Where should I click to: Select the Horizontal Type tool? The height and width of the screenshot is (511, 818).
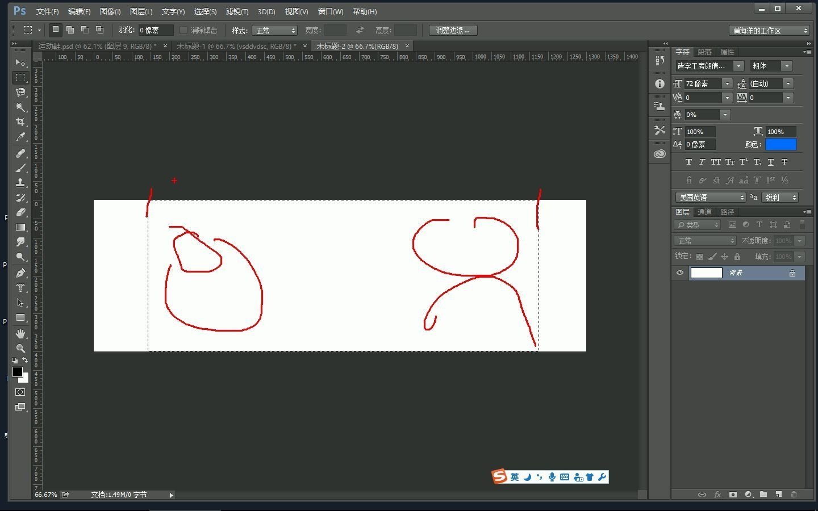pos(20,288)
